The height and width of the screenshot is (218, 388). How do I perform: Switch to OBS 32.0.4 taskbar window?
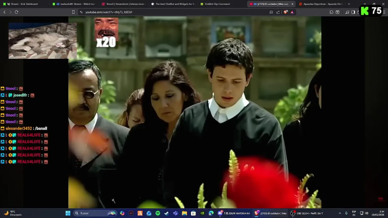(x=307, y=213)
